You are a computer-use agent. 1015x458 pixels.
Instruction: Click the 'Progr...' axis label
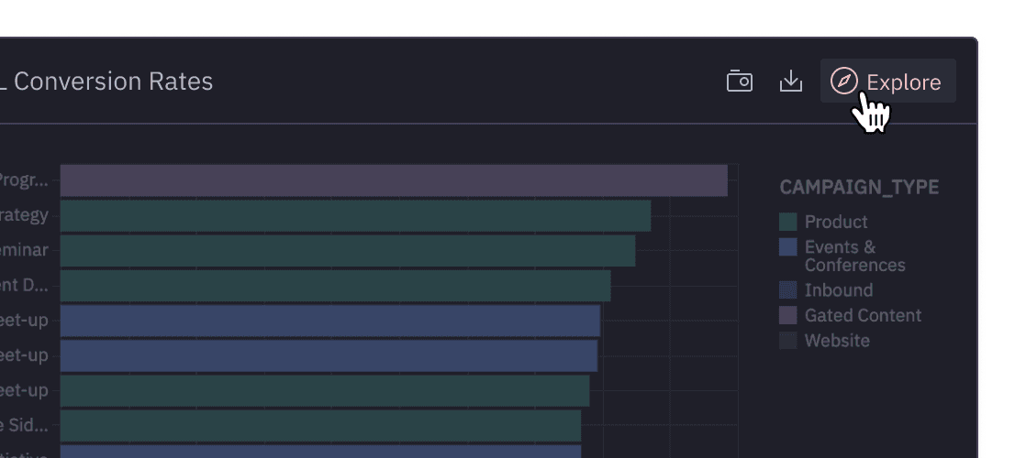25,180
